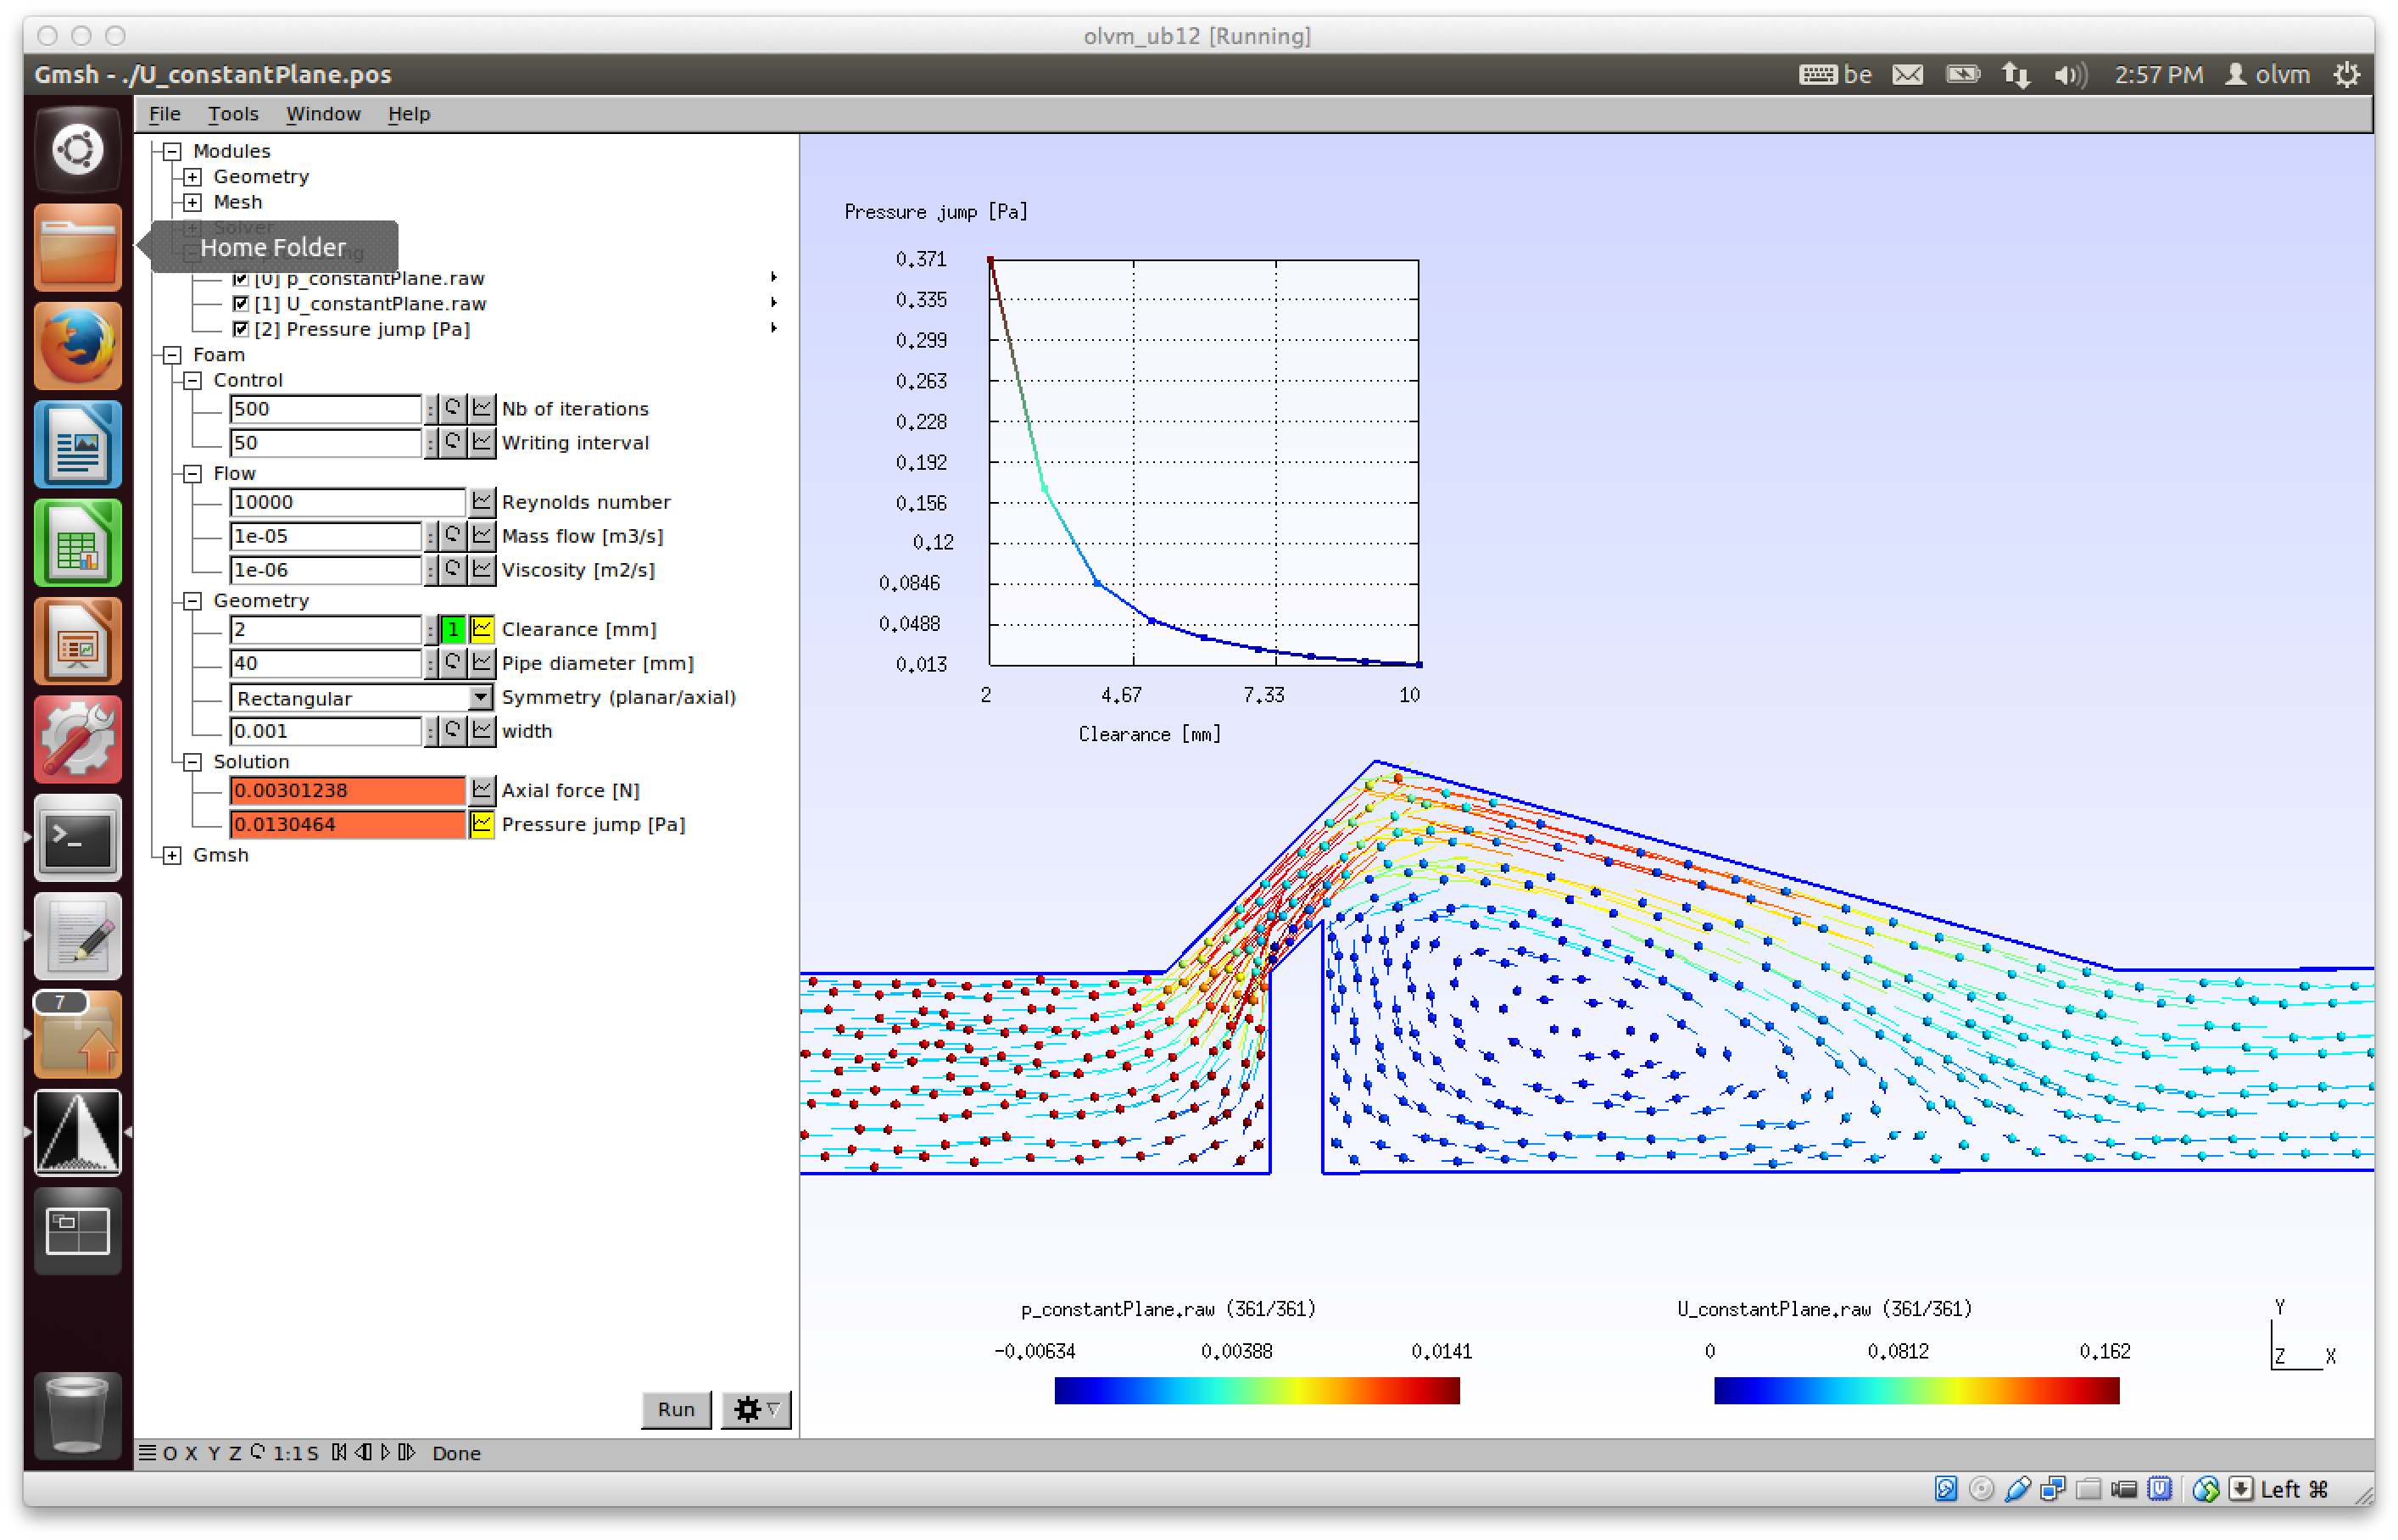
Task: Collapse the Modules tree node
Action: click(172, 151)
